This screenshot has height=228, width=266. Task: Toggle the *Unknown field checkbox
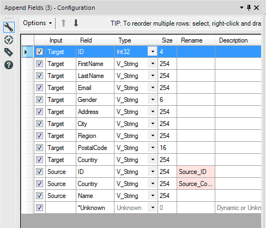pyautogui.click(x=39, y=208)
